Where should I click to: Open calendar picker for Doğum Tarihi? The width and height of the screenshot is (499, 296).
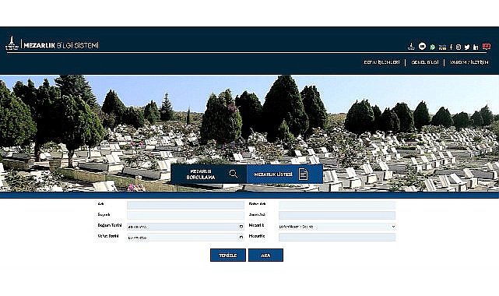pos(241,227)
